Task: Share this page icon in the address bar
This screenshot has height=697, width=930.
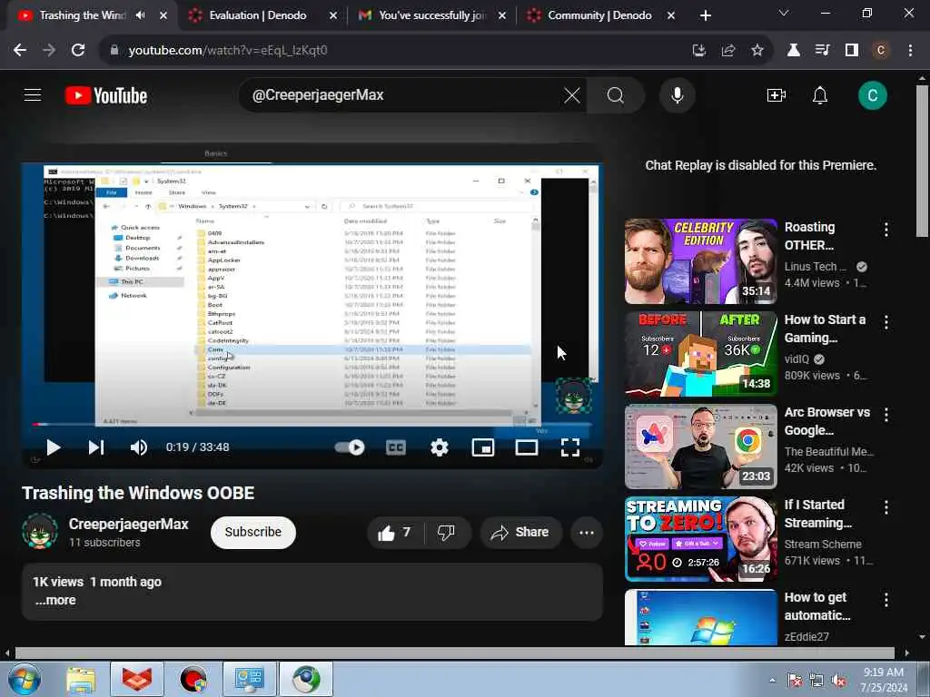Action: [728, 51]
